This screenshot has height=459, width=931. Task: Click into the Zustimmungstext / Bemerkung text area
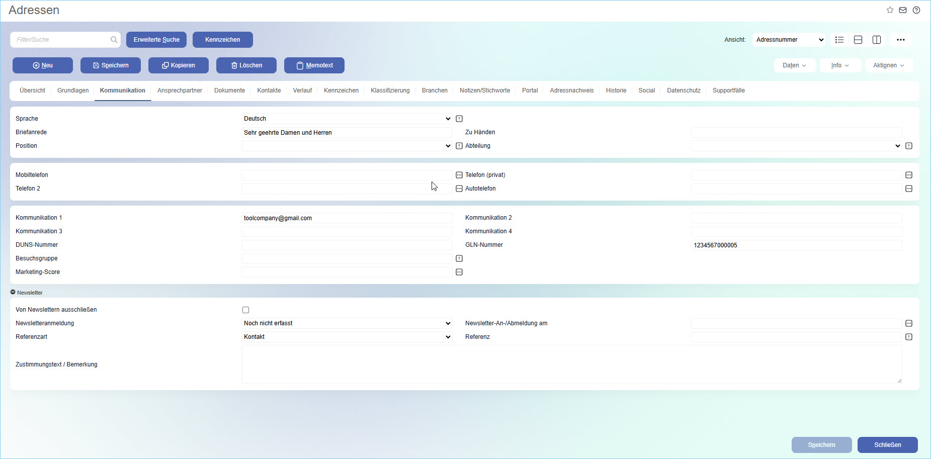(x=571, y=364)
